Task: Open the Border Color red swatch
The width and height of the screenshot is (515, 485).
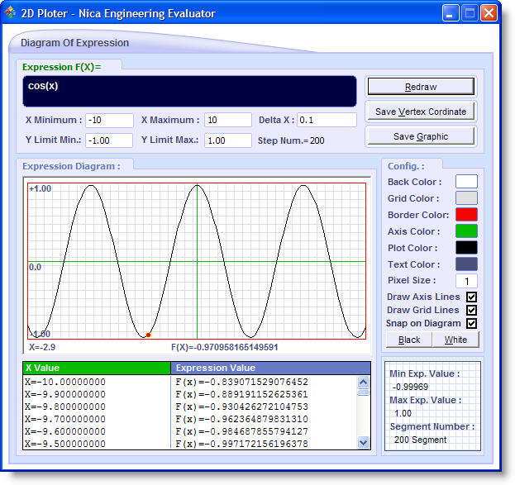Action: [x=466, y=215]
